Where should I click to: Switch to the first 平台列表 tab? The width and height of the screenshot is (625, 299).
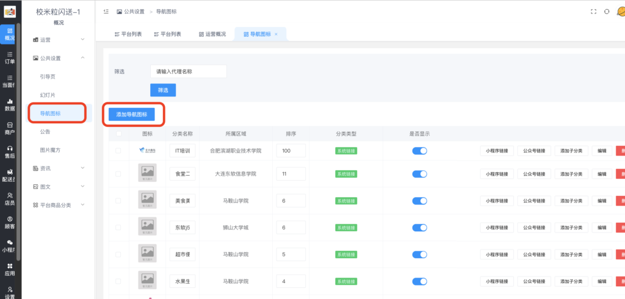tap(128, 34)
